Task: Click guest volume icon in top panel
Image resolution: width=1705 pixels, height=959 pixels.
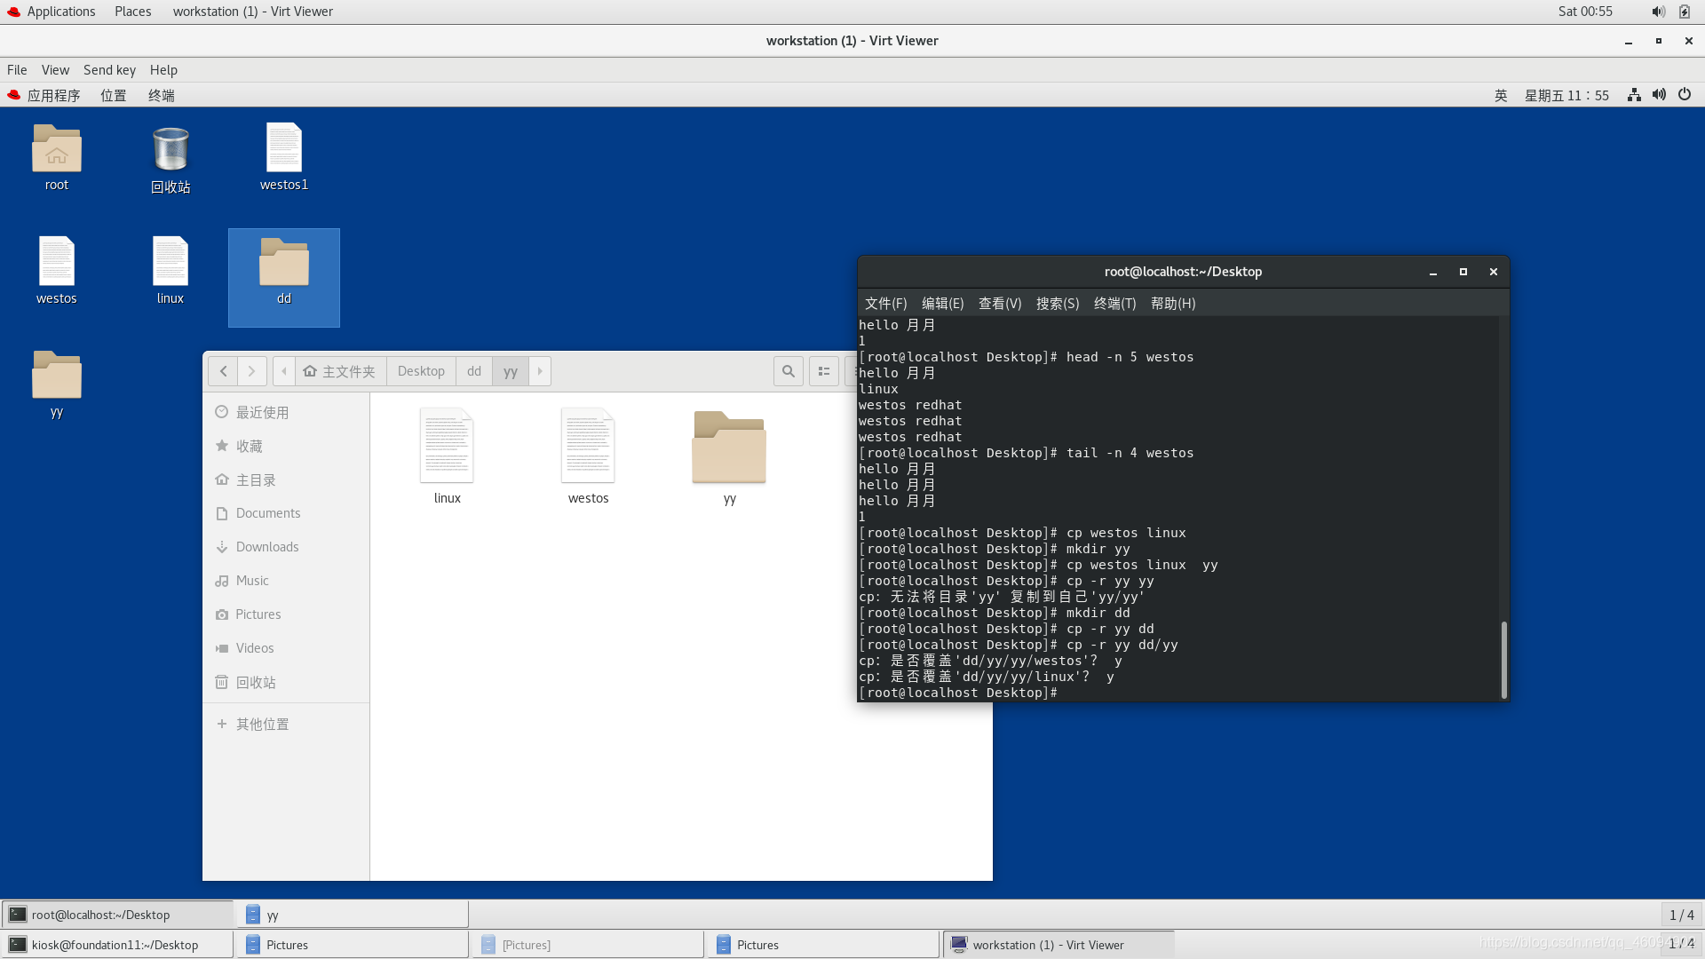Action: tap(1659, 95)
